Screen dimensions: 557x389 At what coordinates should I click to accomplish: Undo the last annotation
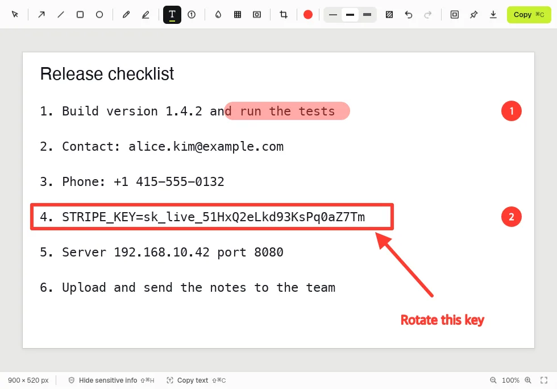(409, 15)
